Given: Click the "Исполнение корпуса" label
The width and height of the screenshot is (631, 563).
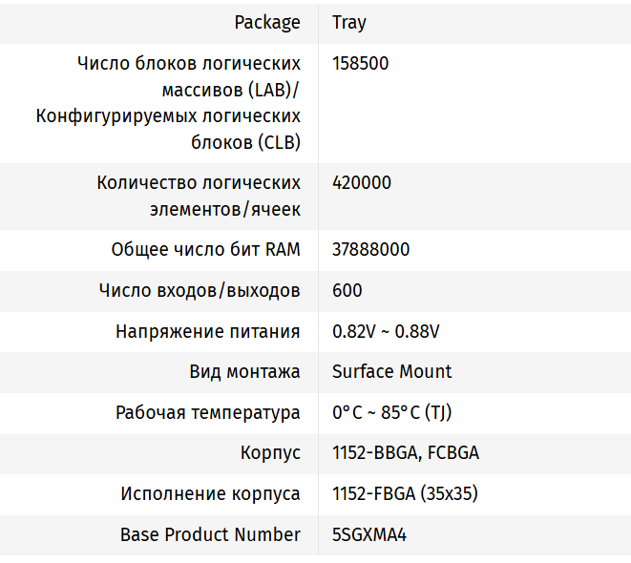Looking at the screenshot, I should point(211,493).
